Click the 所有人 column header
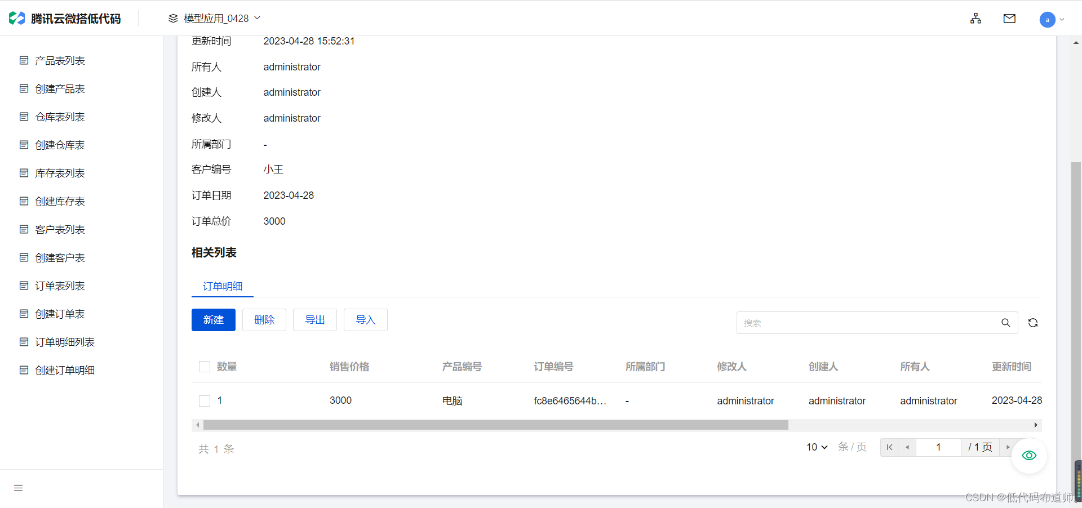The image size is (1082, 508). click(x=915, y=367)
